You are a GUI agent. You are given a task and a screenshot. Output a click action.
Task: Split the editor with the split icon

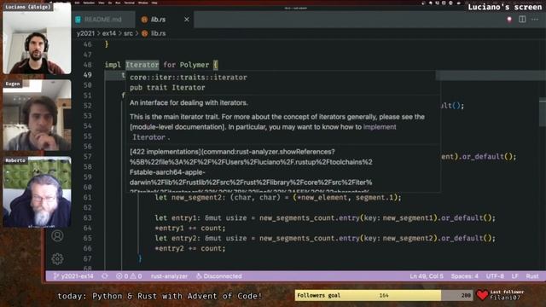pyautogui.click(x=522, y=20)
